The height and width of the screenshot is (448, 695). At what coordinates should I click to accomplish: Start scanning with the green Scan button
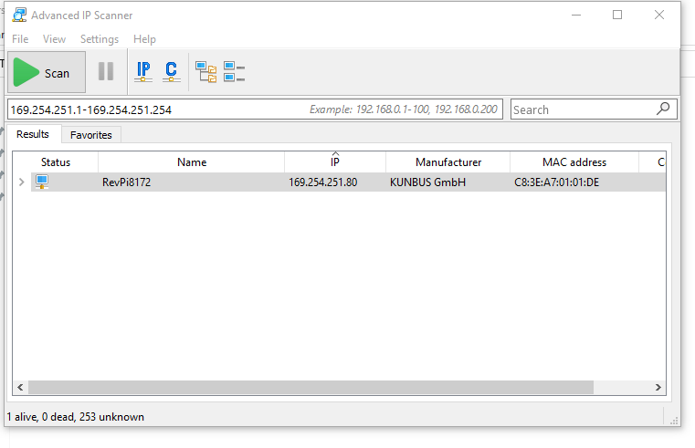(x=47, y=72)
